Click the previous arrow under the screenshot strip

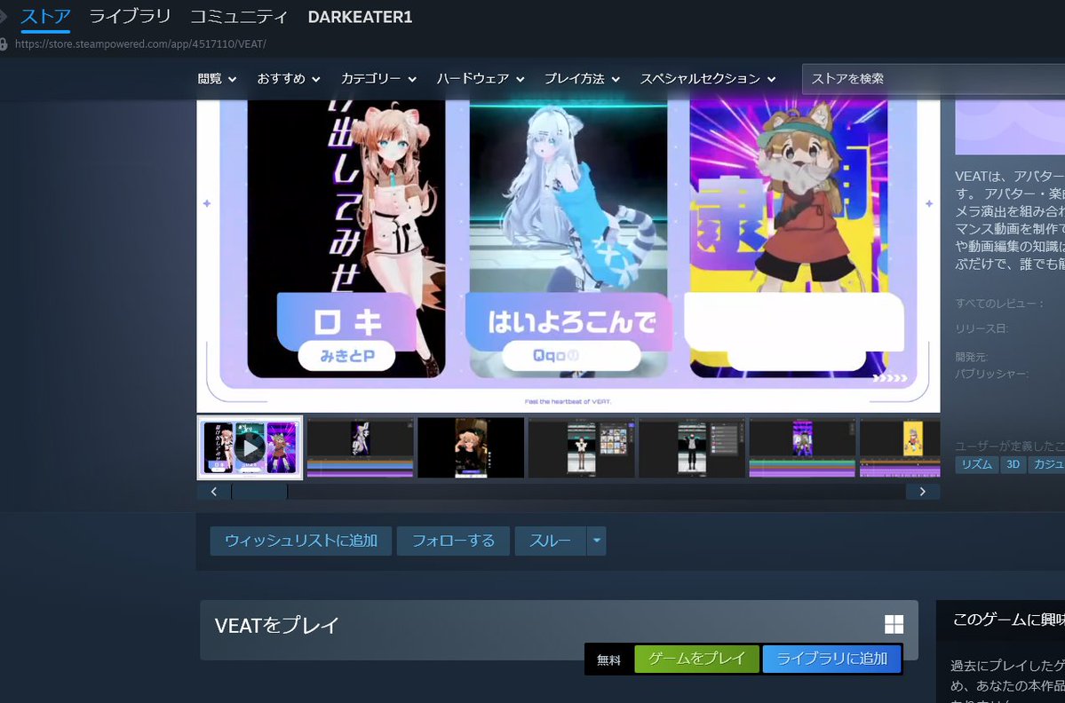[213, 490]
